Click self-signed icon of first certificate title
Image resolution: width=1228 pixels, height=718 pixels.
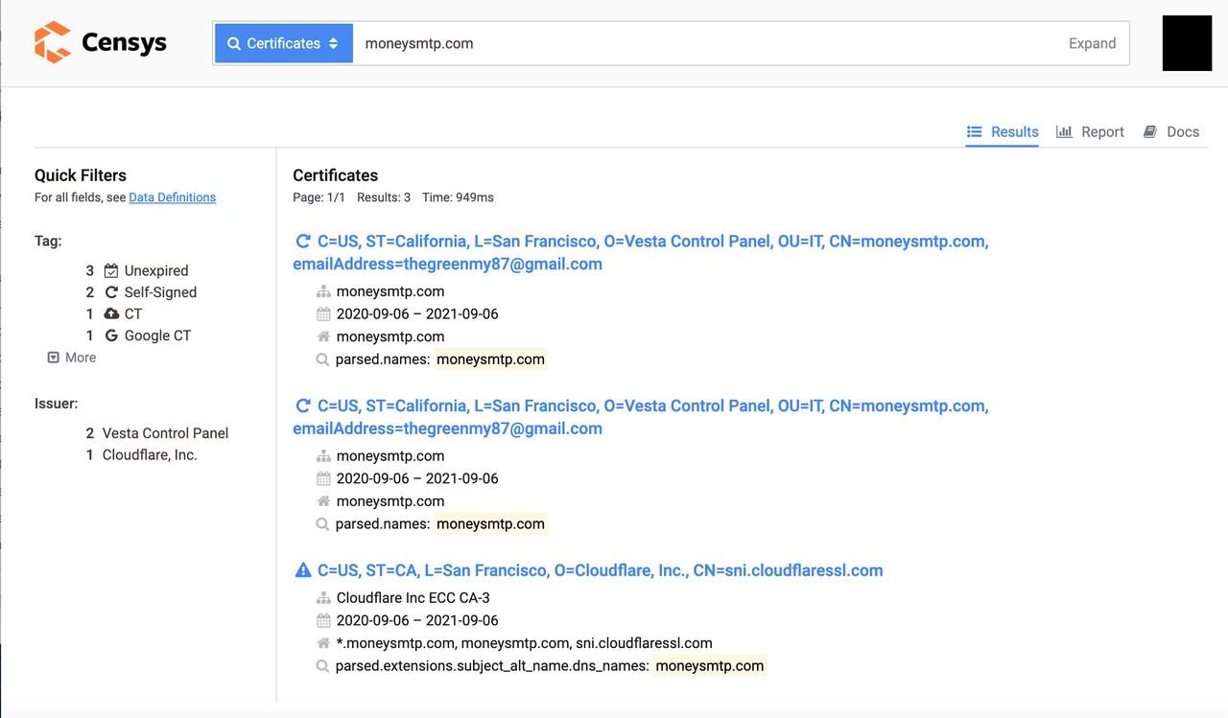click(303, 242)
